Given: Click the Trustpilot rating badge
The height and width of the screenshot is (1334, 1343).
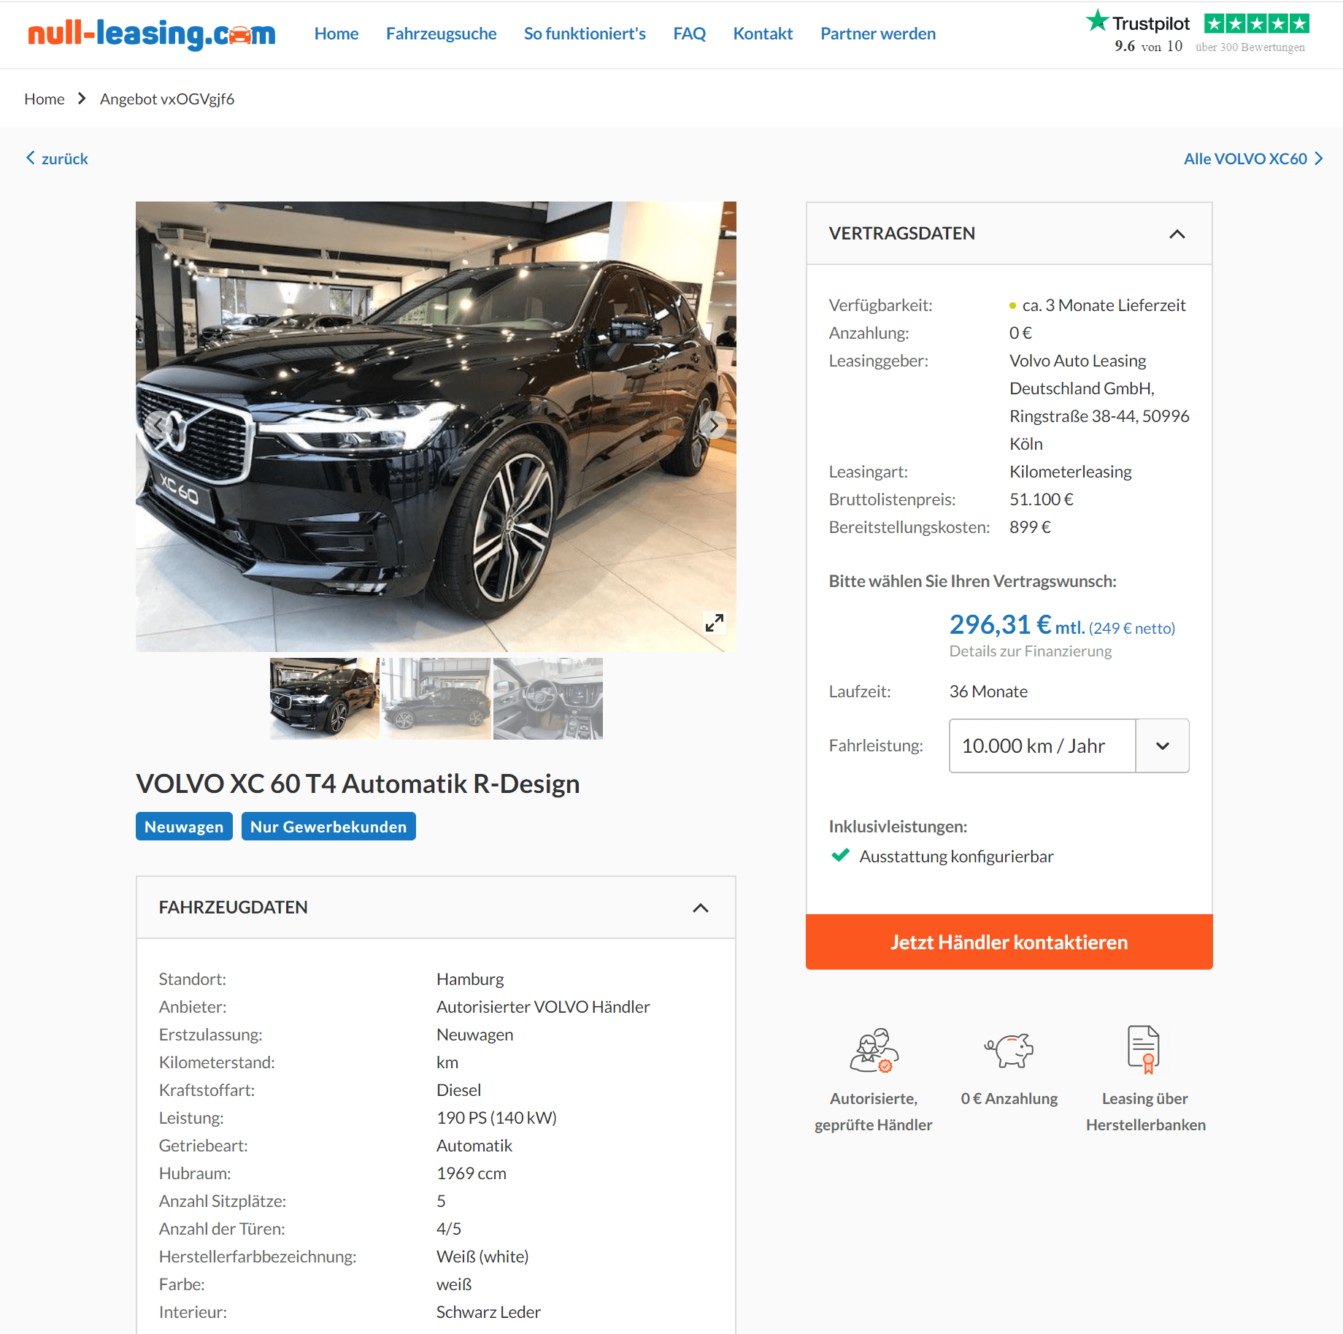Looking at the screenshot, I should (x=1197, y=34).
